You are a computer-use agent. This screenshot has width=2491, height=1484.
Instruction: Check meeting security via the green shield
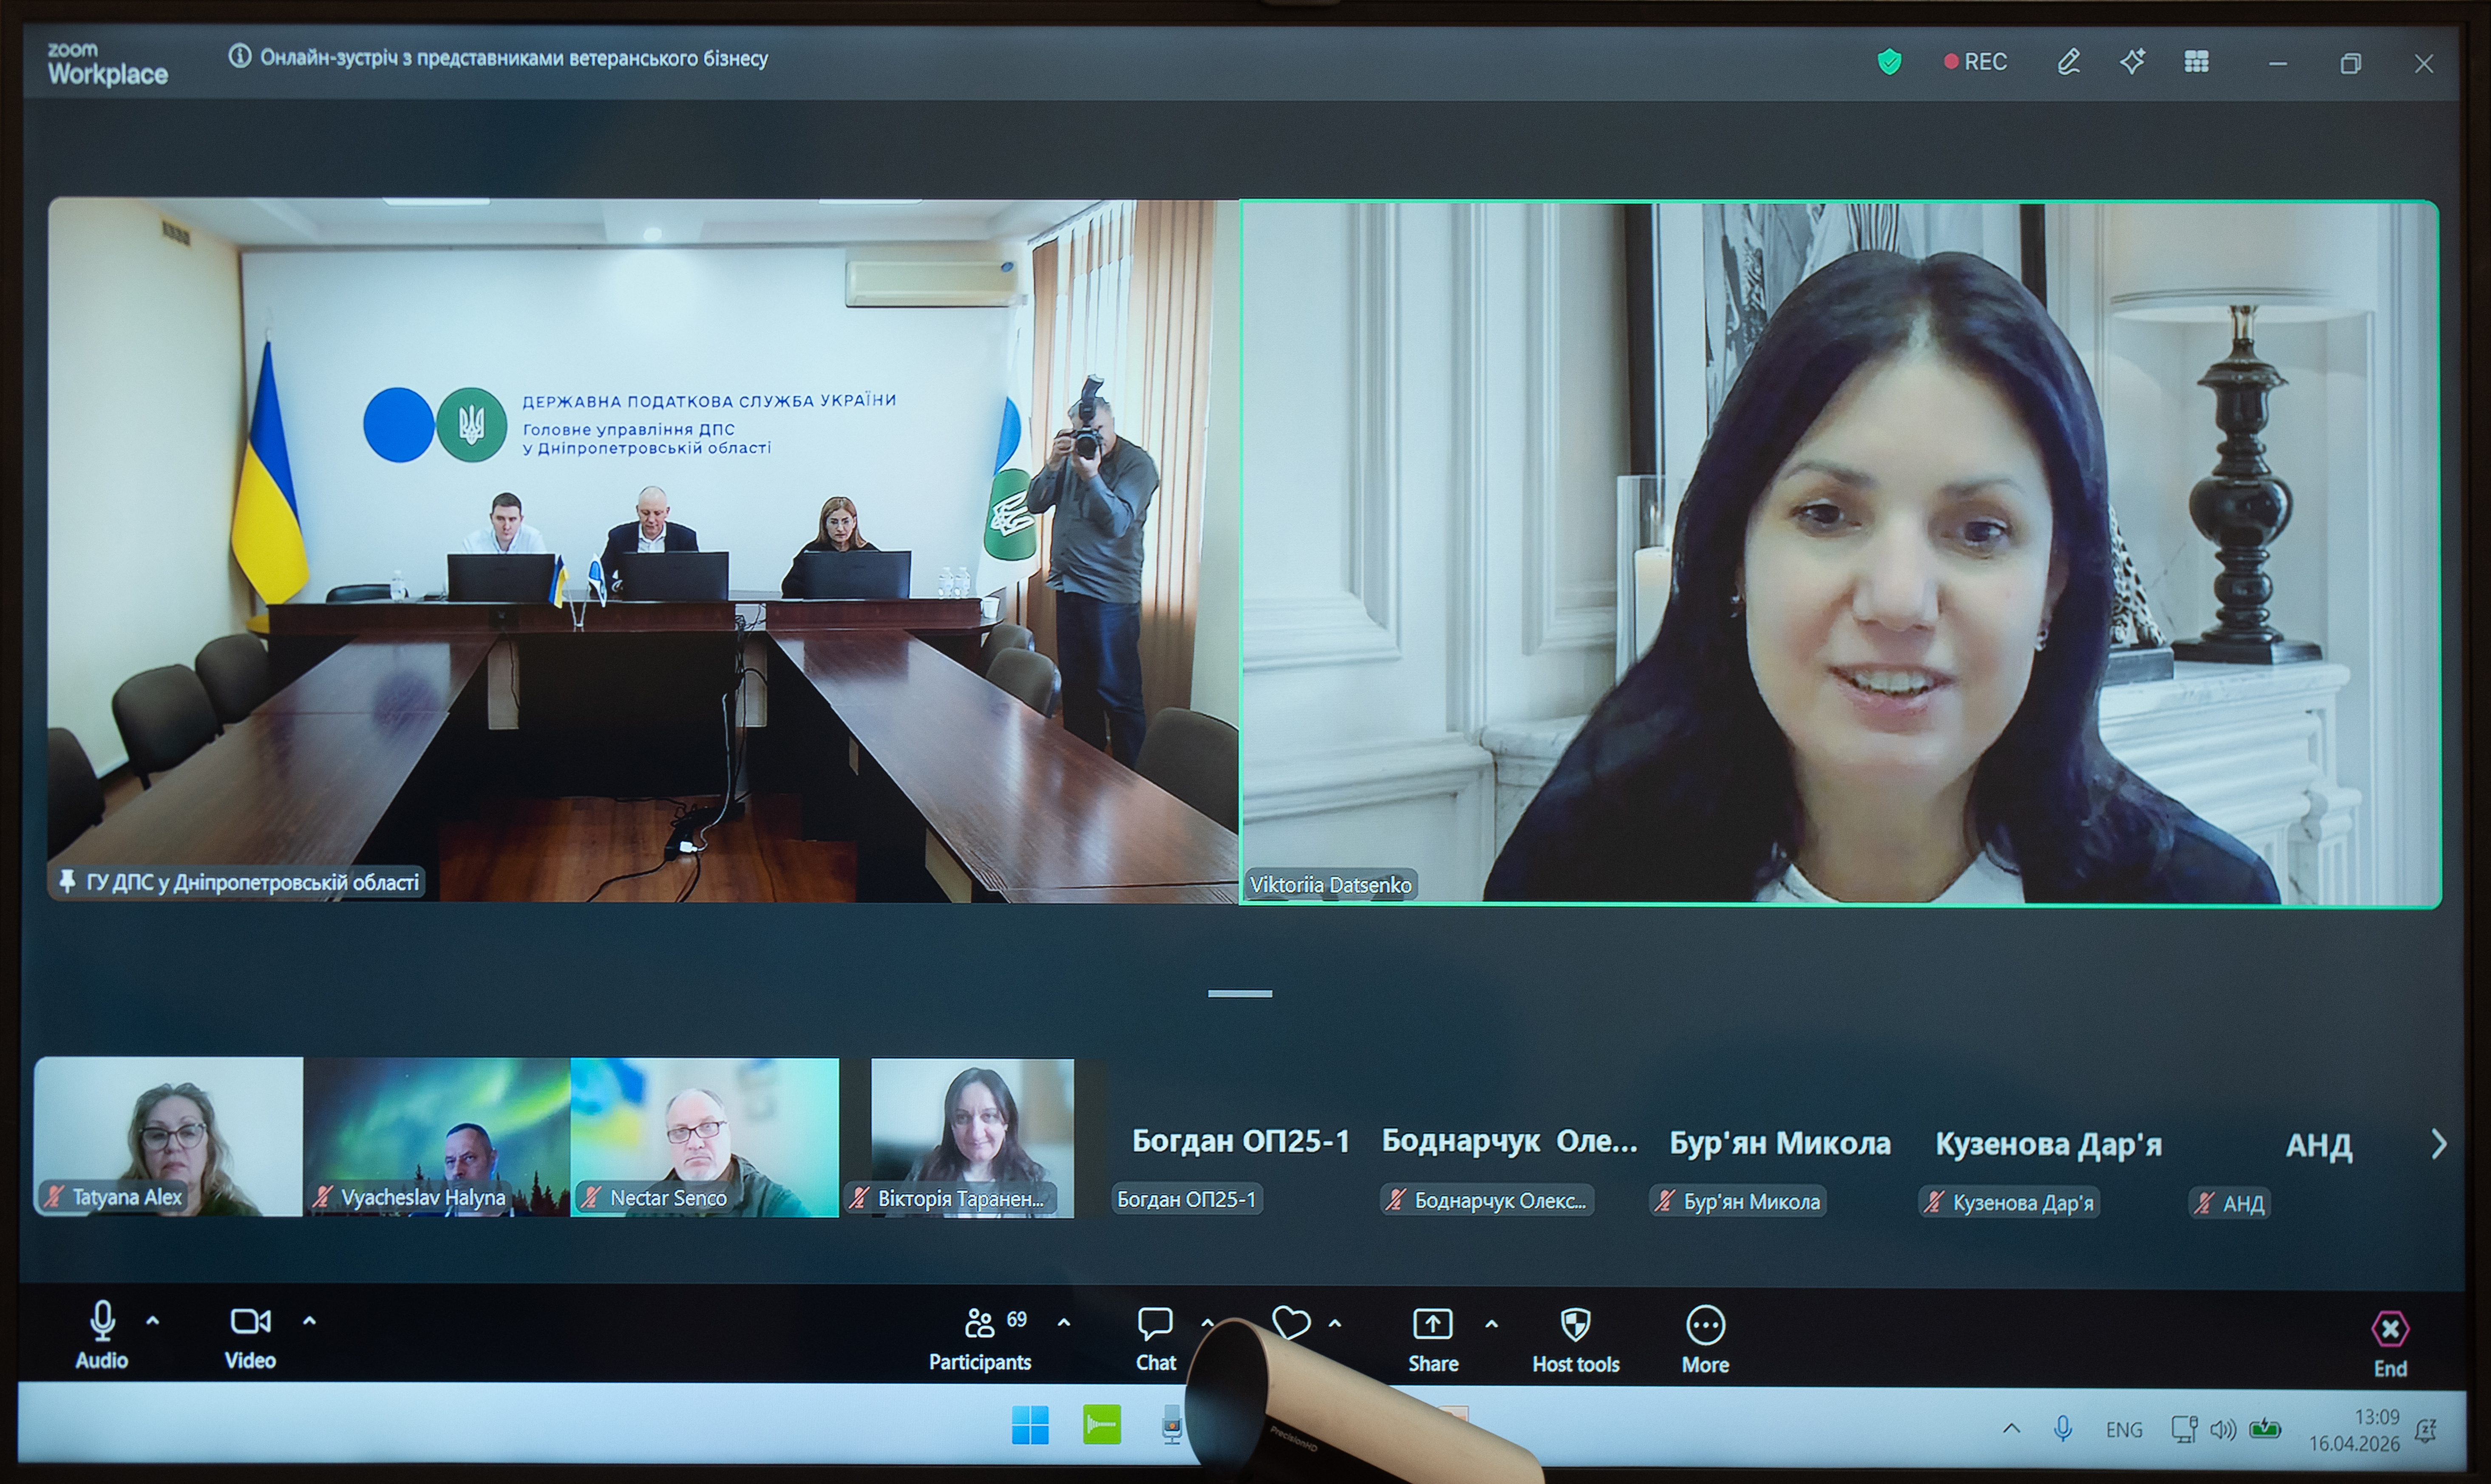pos(1889,61)
